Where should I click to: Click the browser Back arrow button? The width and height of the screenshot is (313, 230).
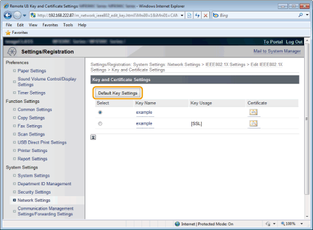tap(8, 15)
